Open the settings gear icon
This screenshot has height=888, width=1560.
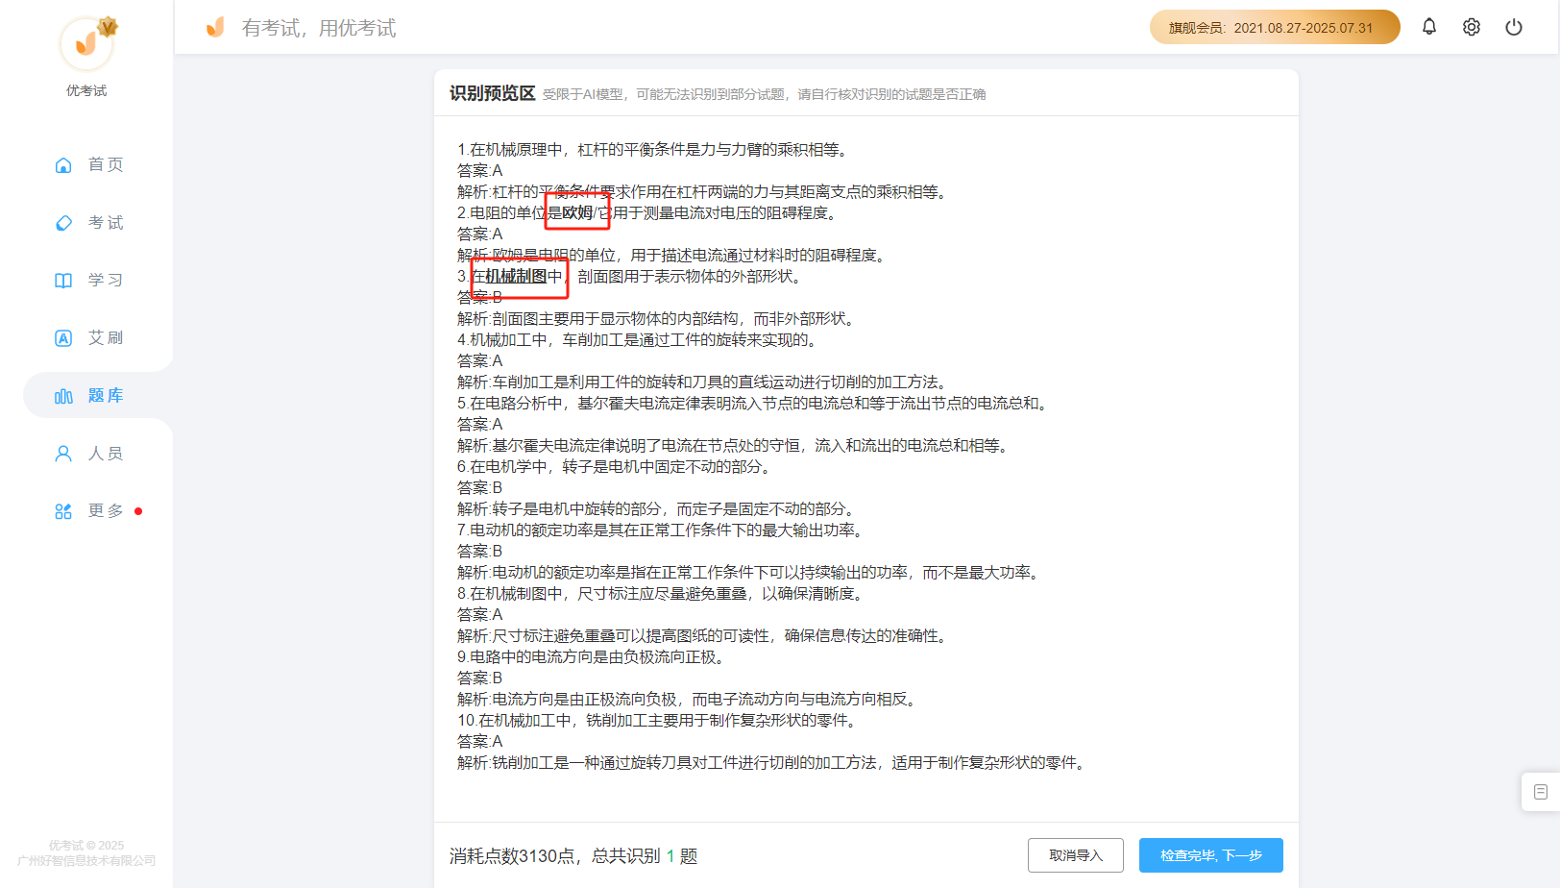1472,27
